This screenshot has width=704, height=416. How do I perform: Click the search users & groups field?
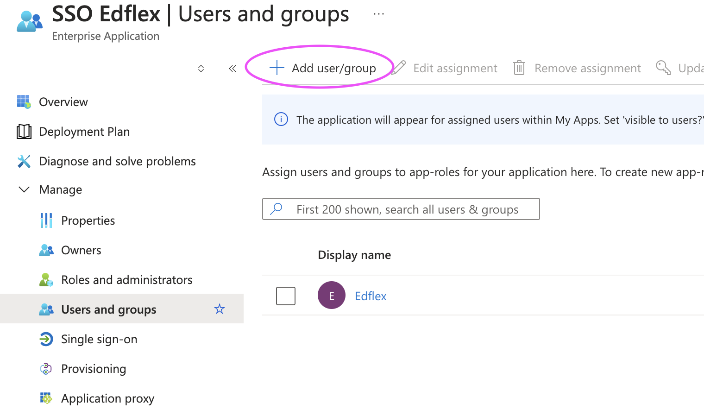pos(401,209)
